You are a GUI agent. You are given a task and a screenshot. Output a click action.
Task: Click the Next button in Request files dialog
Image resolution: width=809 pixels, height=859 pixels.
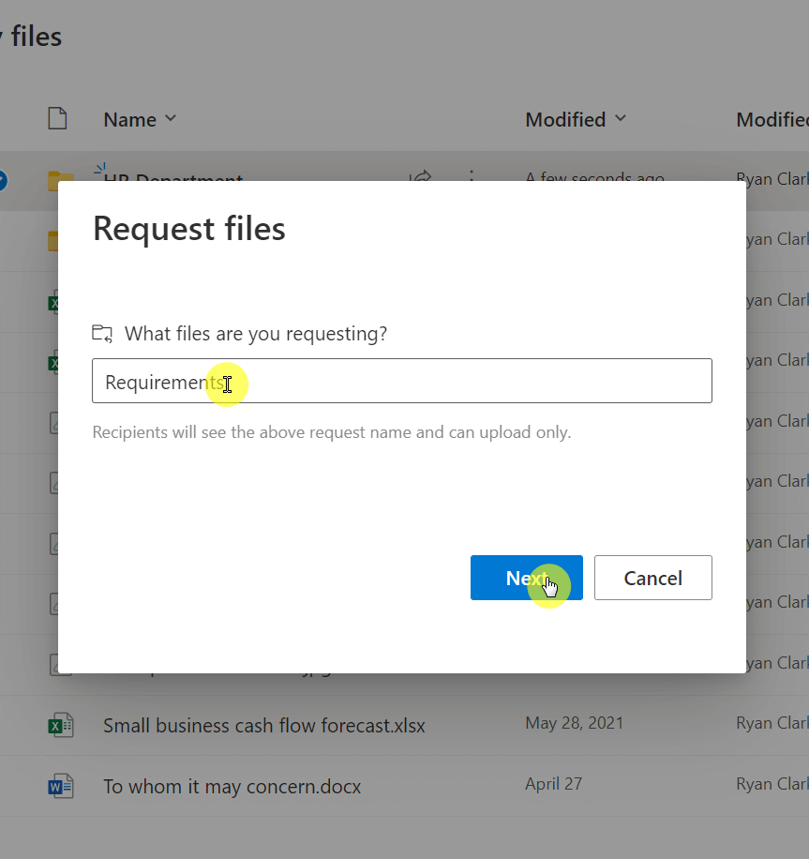pyautogui.click(x=526, y=578)
